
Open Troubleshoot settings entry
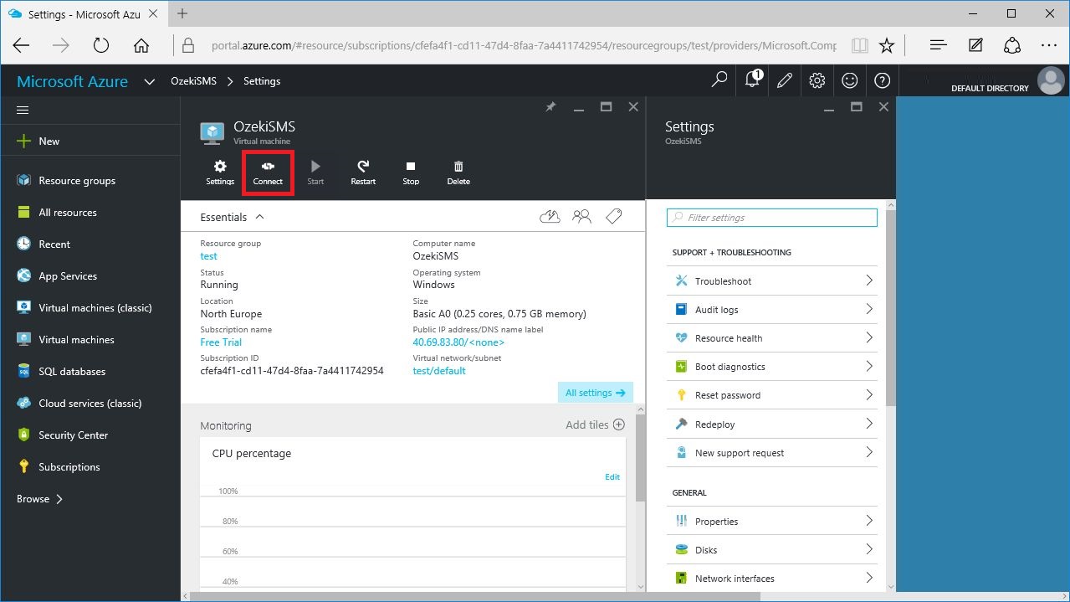pyautogui.click(x=771, y=281)
